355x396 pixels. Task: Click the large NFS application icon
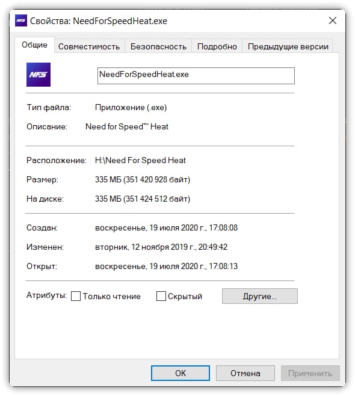pyautogui.click(x=39, y=75)
